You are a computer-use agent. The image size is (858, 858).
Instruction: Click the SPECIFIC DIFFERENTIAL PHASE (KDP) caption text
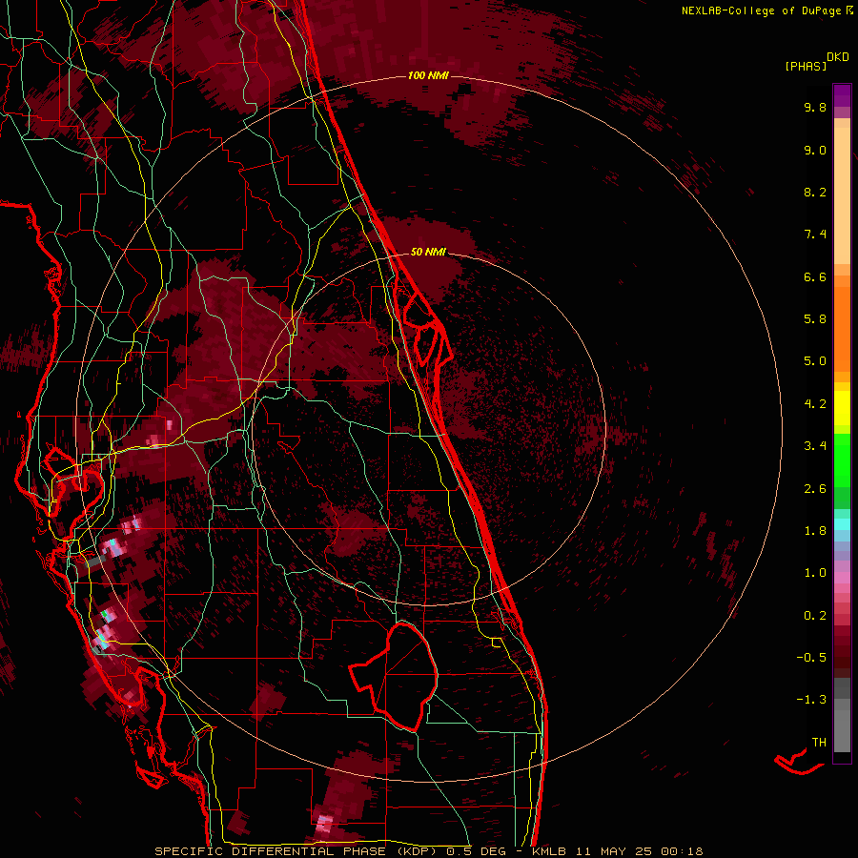pyautogui.click(x=295, y=851)
